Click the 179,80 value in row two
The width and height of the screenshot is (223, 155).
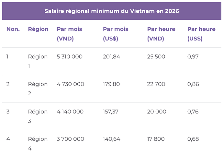click(x=111, y=84)
